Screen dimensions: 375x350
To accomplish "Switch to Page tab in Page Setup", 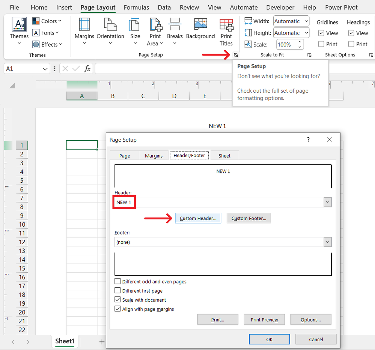I will point(125,156).
